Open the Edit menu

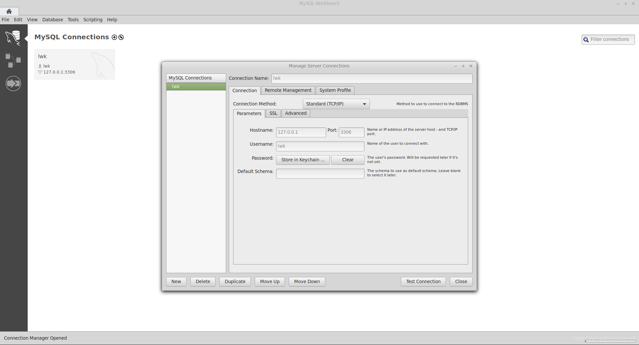[18, 20]
